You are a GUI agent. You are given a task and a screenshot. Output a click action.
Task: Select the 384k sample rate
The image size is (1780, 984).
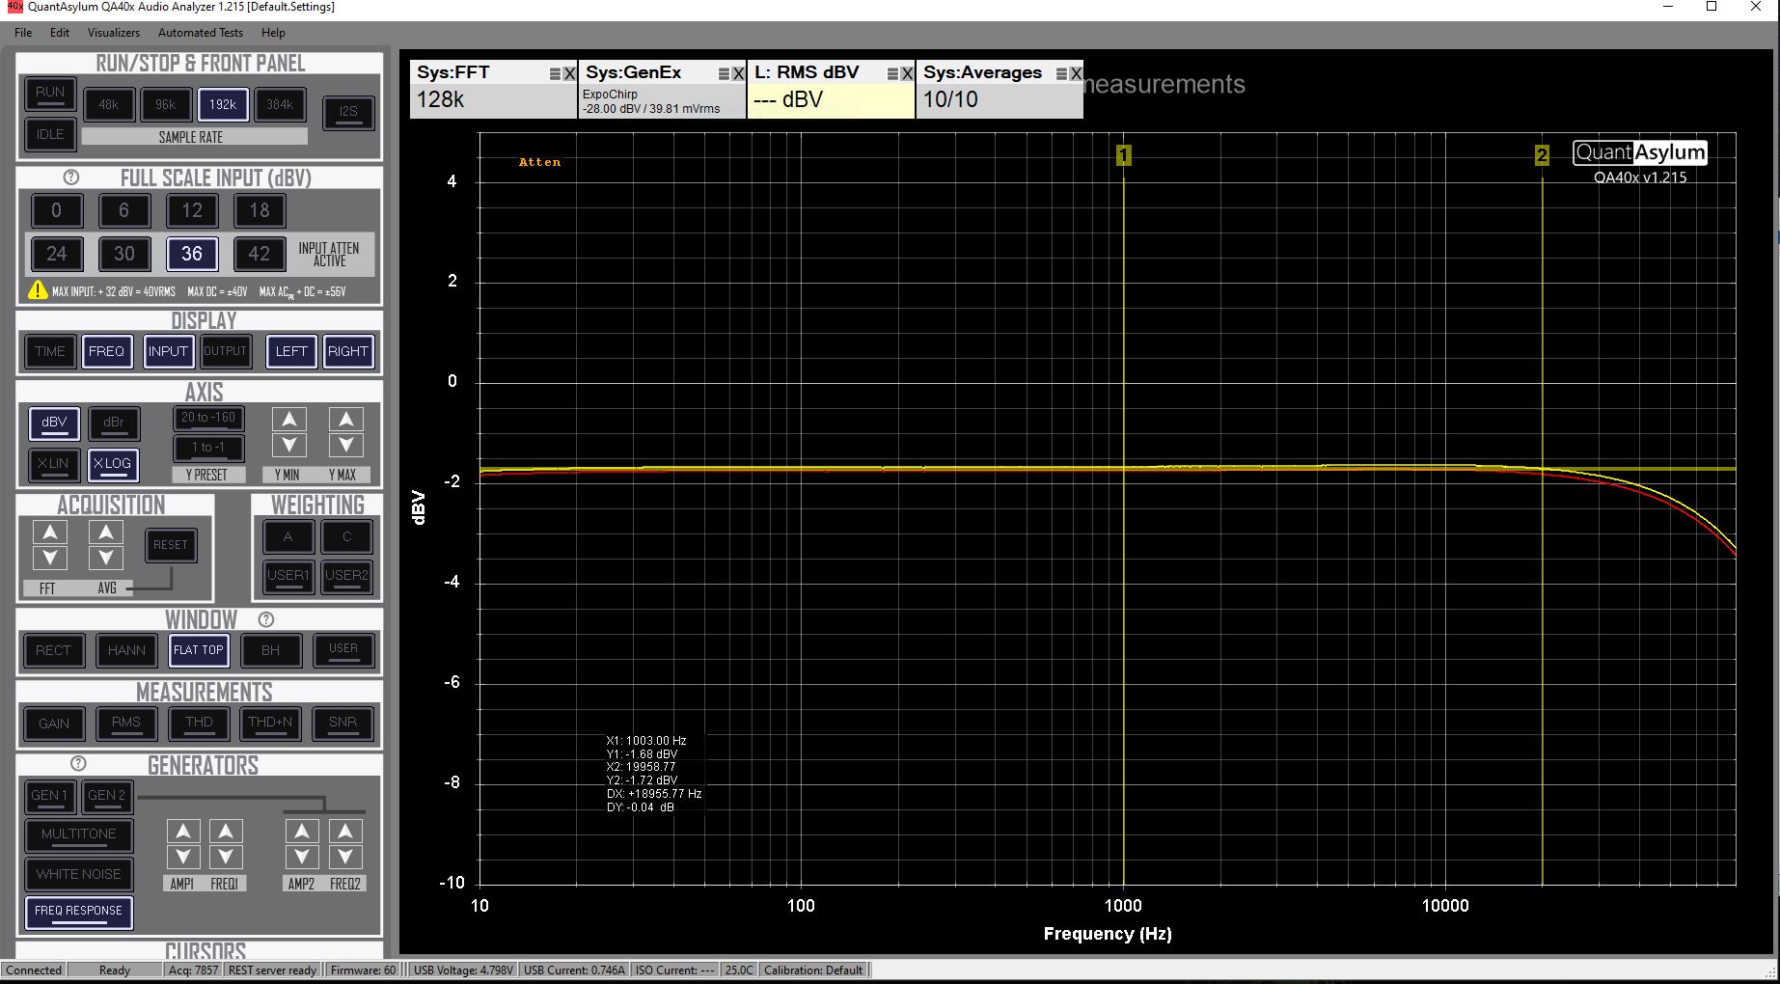click(x=279, y=104)
